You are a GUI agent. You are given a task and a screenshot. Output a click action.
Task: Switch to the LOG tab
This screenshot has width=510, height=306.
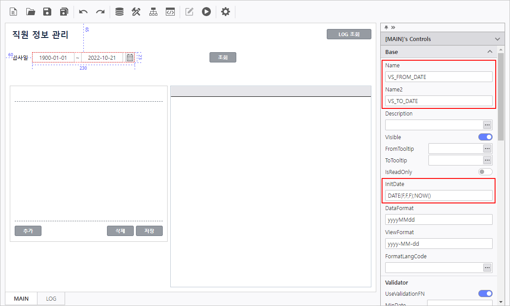51,298
